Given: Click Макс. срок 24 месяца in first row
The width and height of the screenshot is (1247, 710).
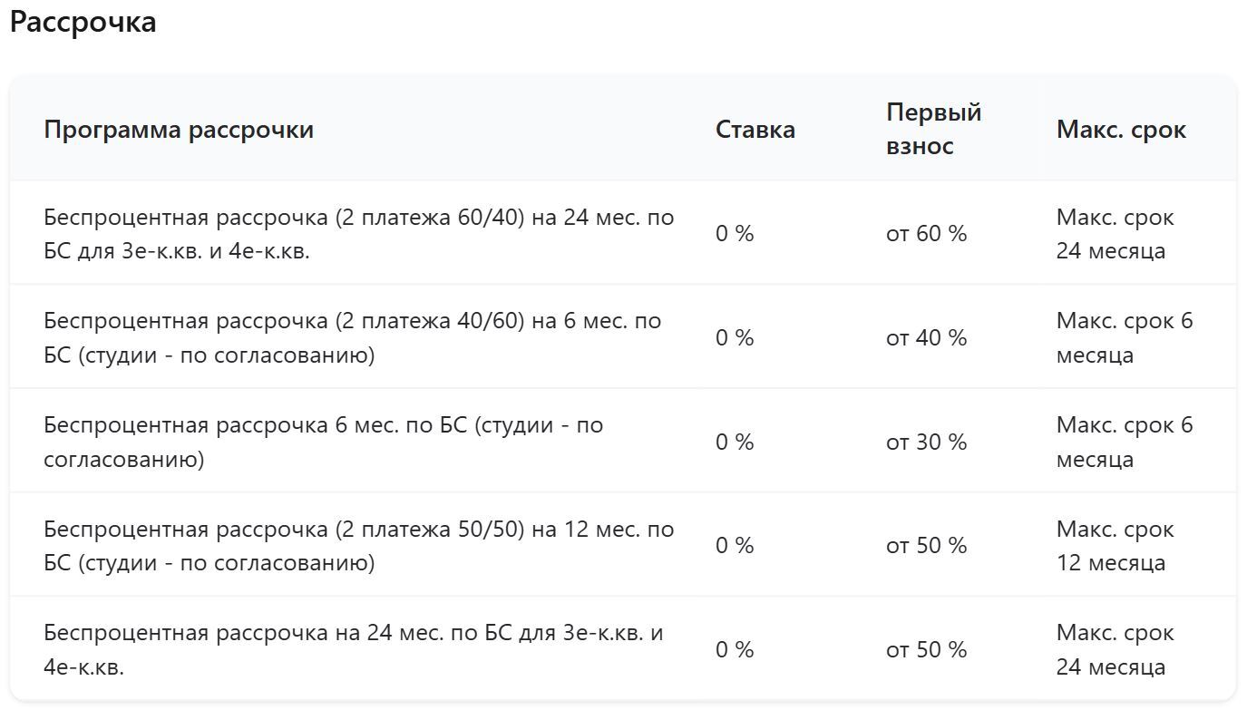Looking at the screenshot, I should click(1115, 234).
